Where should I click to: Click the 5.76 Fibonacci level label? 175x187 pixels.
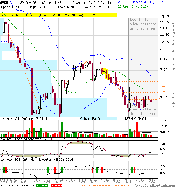[162, 86]
